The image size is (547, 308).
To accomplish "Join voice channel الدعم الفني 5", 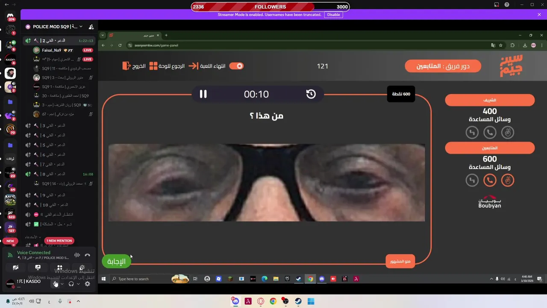I will (59, 145).
